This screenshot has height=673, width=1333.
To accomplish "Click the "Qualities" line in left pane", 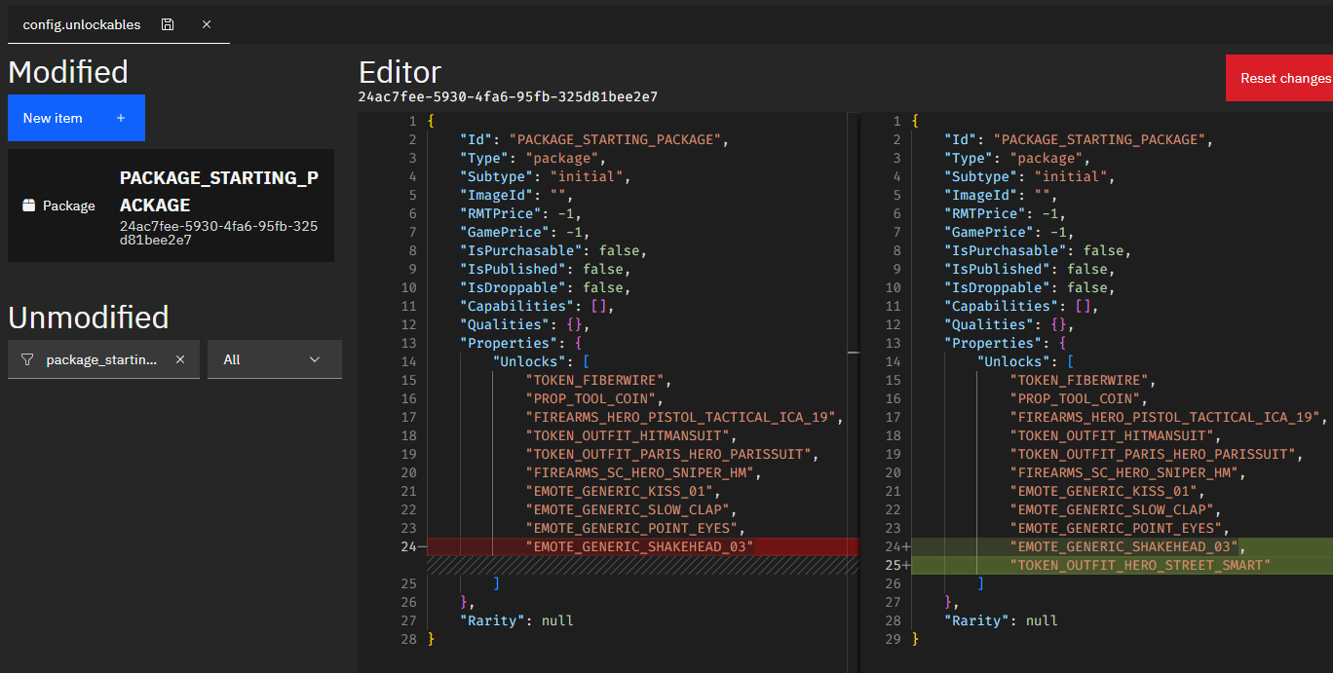I will click(525, 324).
